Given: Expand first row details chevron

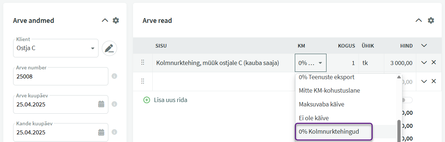Looking at the screenshot, I should click(424, 62).
